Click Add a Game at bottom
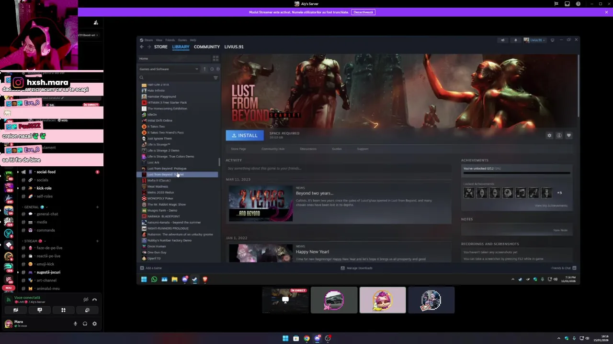613x344 pixels. point(151,268)
